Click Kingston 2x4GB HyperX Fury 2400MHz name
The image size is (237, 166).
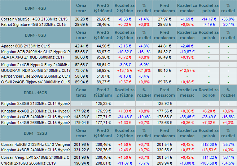click(35, 65)
